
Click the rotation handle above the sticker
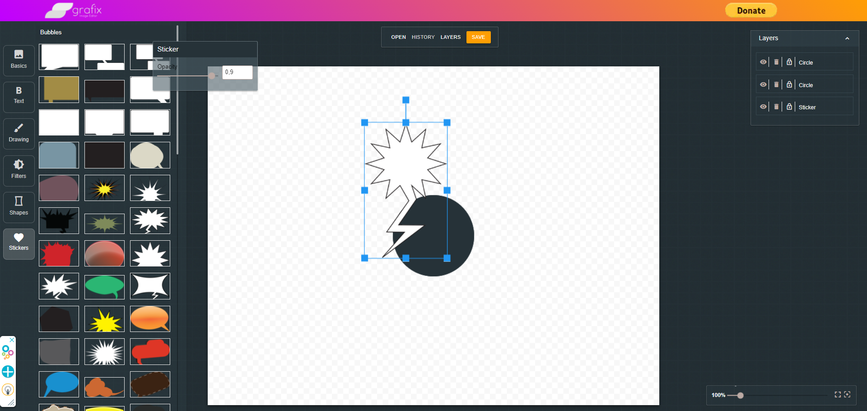point(406,100)
